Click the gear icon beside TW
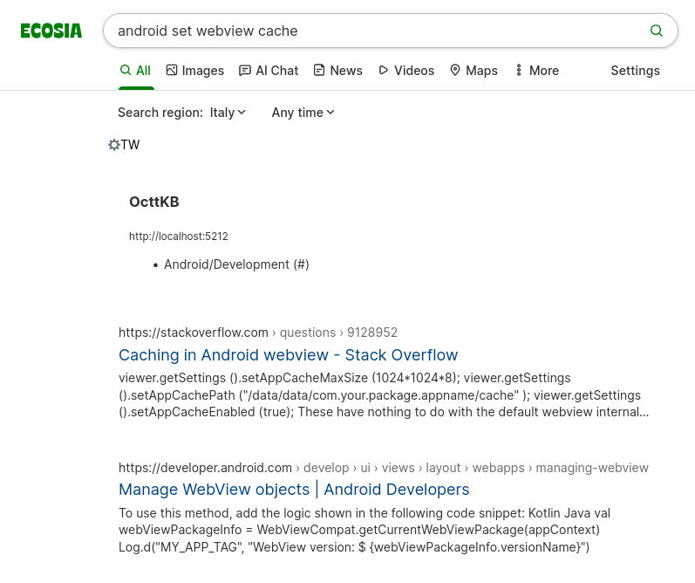This screenshot has height=583, width=695. pos(113,145)
